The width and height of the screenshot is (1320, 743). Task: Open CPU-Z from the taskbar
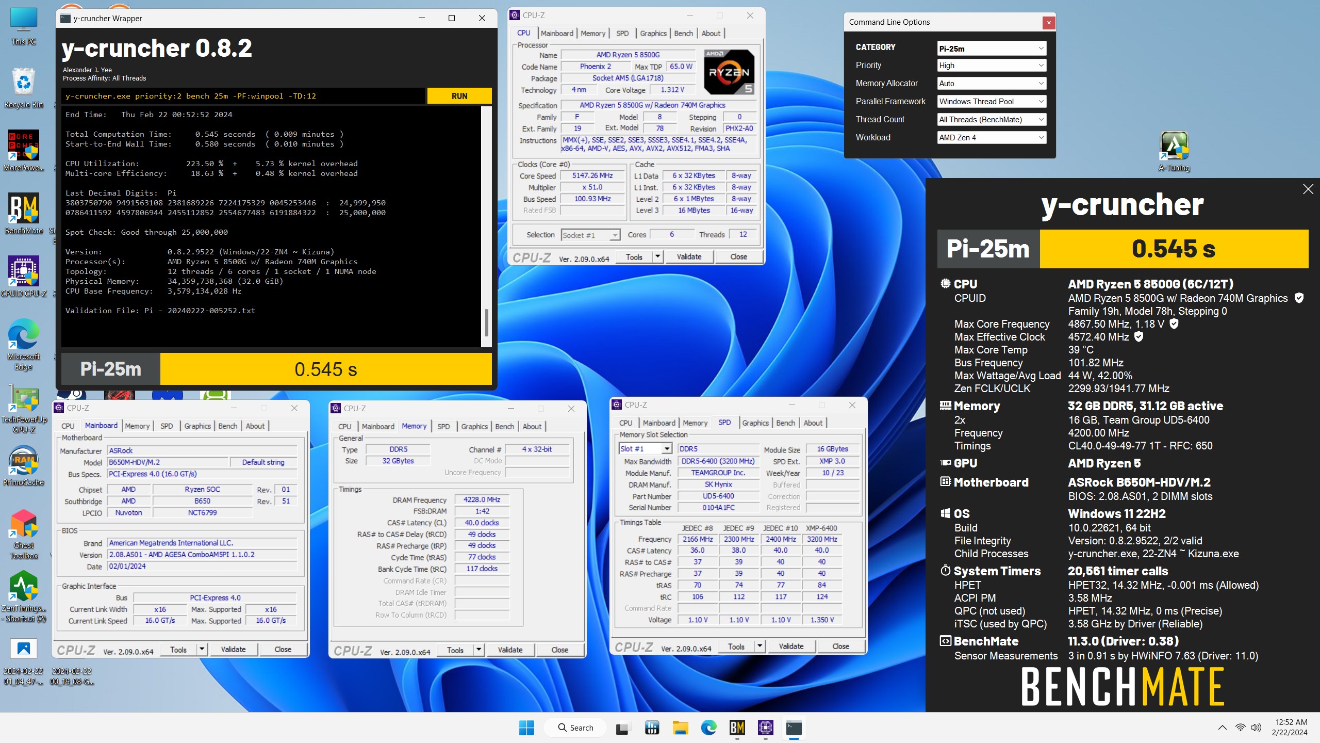pyautogui.click(x=765, y=728)
